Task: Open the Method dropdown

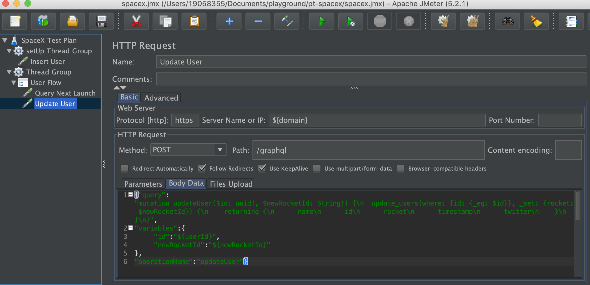Action: pyautogui.click(x=220, y=150)
